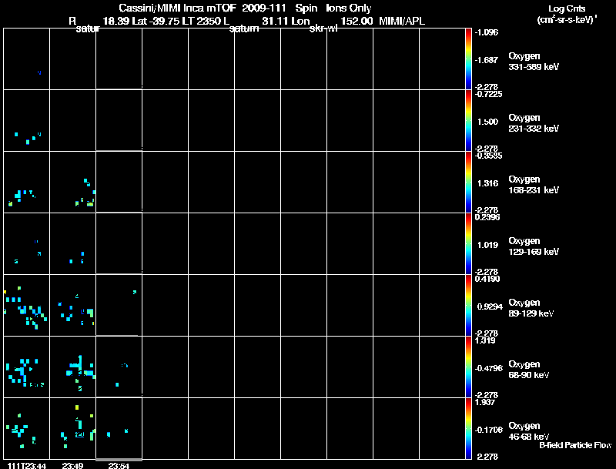
Task: Select the 23:49 panel in the 68-90 keV row
Action: pos(72,367)
